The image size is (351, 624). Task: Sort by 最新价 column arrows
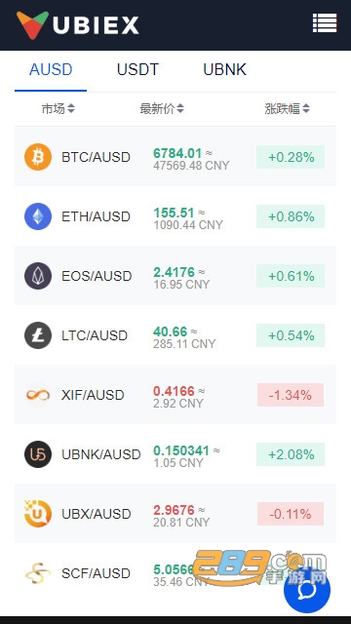pos(180,108)
